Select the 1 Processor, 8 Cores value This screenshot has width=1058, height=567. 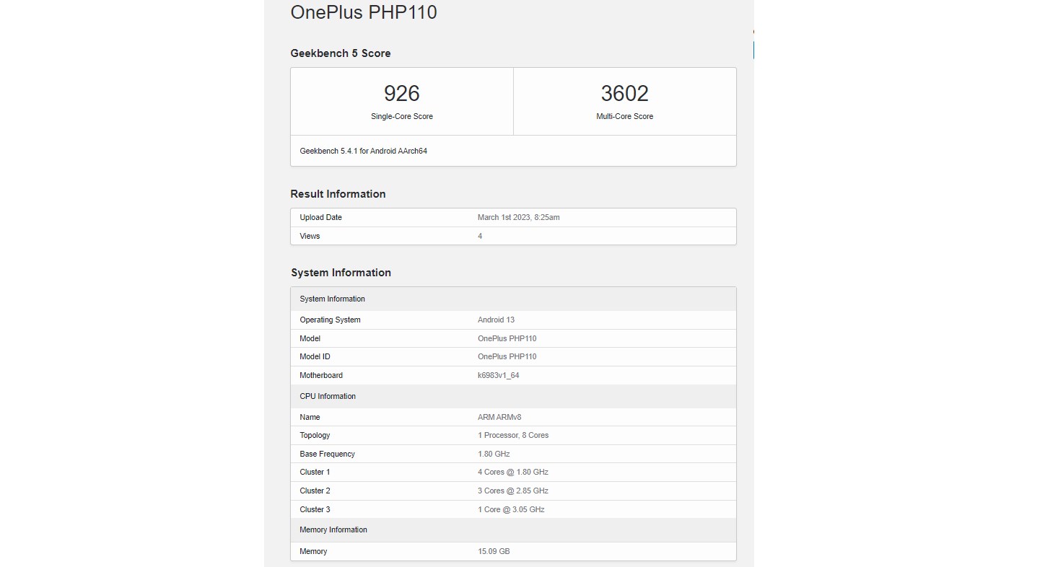click(x=513, y=435)
